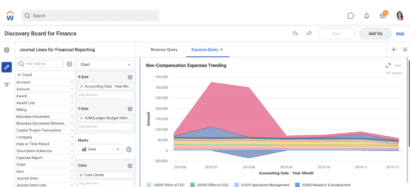Expand the Award field
This screenshot has height=187, width=410.
point(72,96)
